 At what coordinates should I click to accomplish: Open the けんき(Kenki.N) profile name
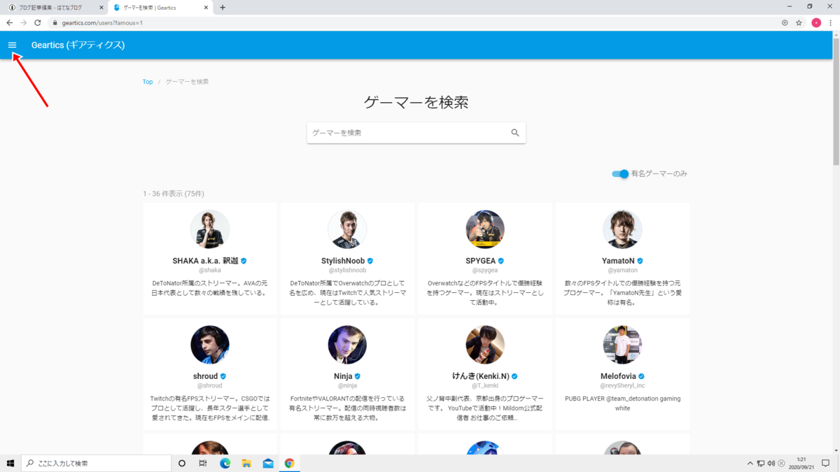click(482, 376)
